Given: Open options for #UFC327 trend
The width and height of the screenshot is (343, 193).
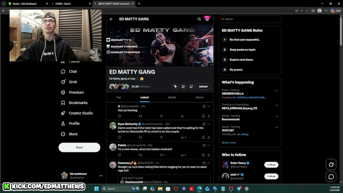Looking at the screenshot, I should coord(277,127).
